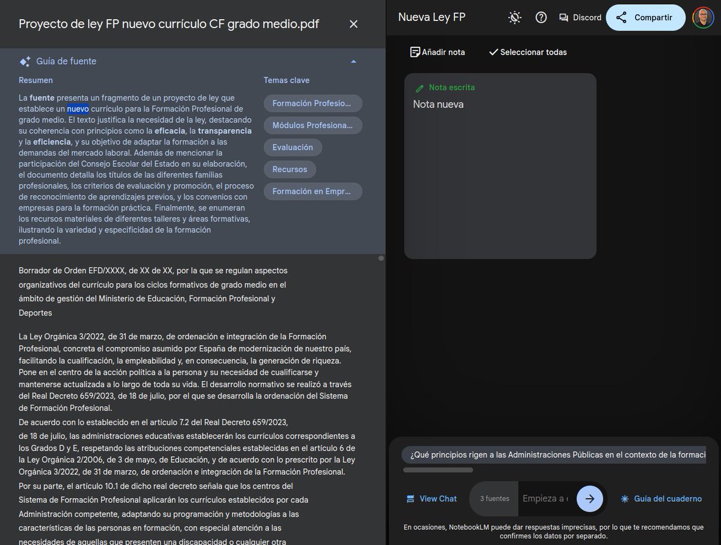Open View Chat
721x545 pixels.
click(431, 499)
